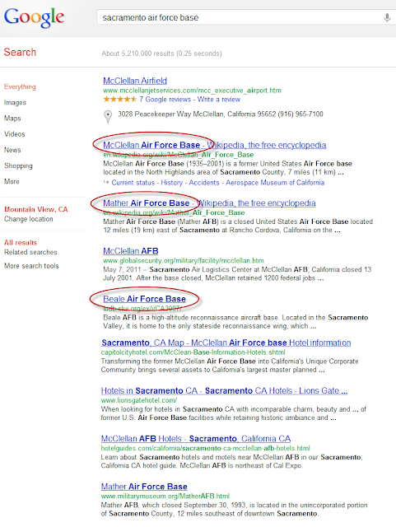Expand the More search categories
396x527 pixels.
(12, 181)
